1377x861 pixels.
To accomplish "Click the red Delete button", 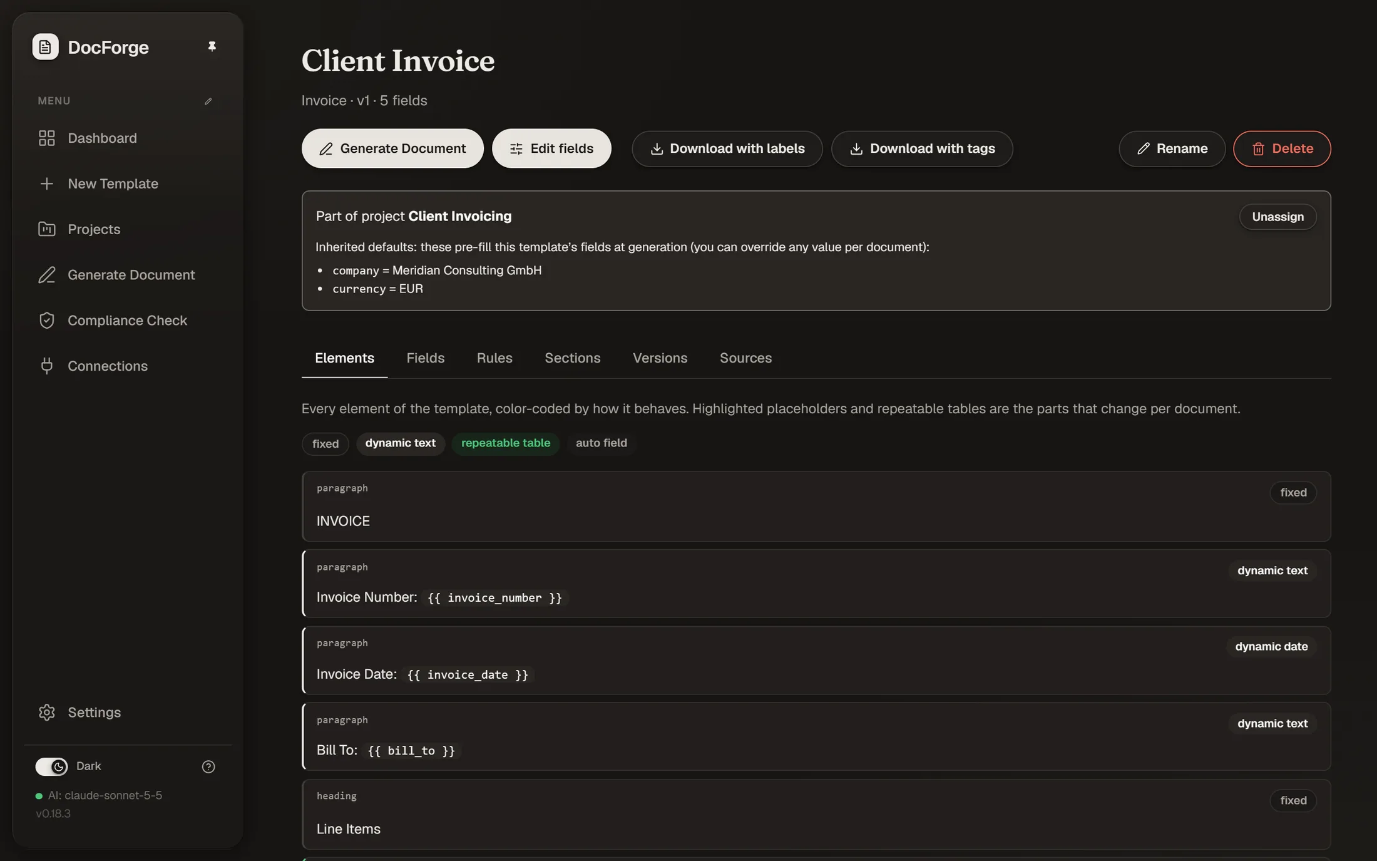I will pos(1282,149).
